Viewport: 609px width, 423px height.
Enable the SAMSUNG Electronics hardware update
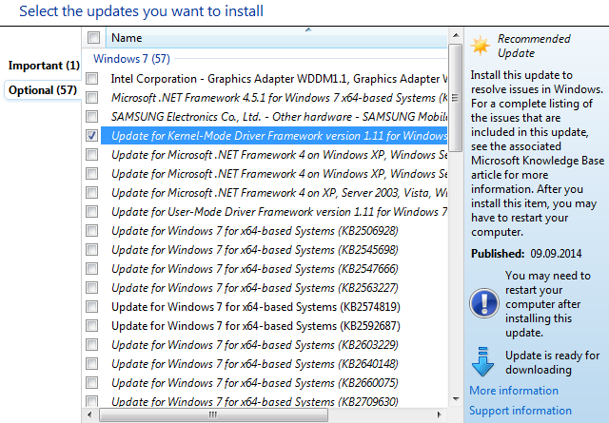(x=92, y=117)
